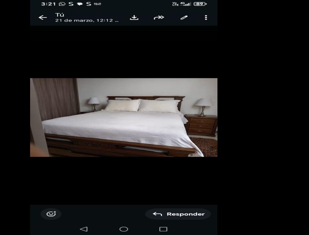The image size is (309, 235).
Task: Forward the photo with the double-arrow icon
Action: tap(159, 17)
